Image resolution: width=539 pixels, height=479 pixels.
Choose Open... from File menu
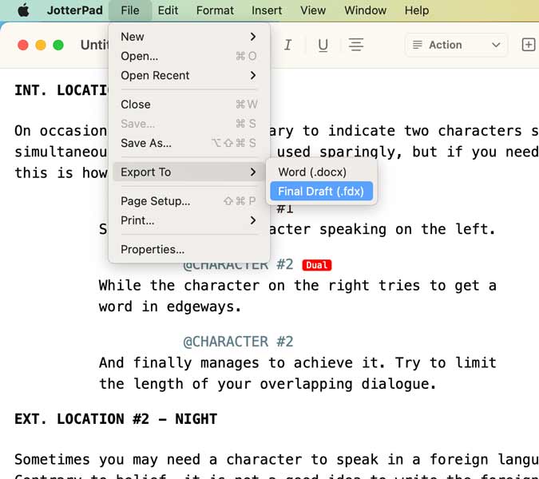point(188,56)
